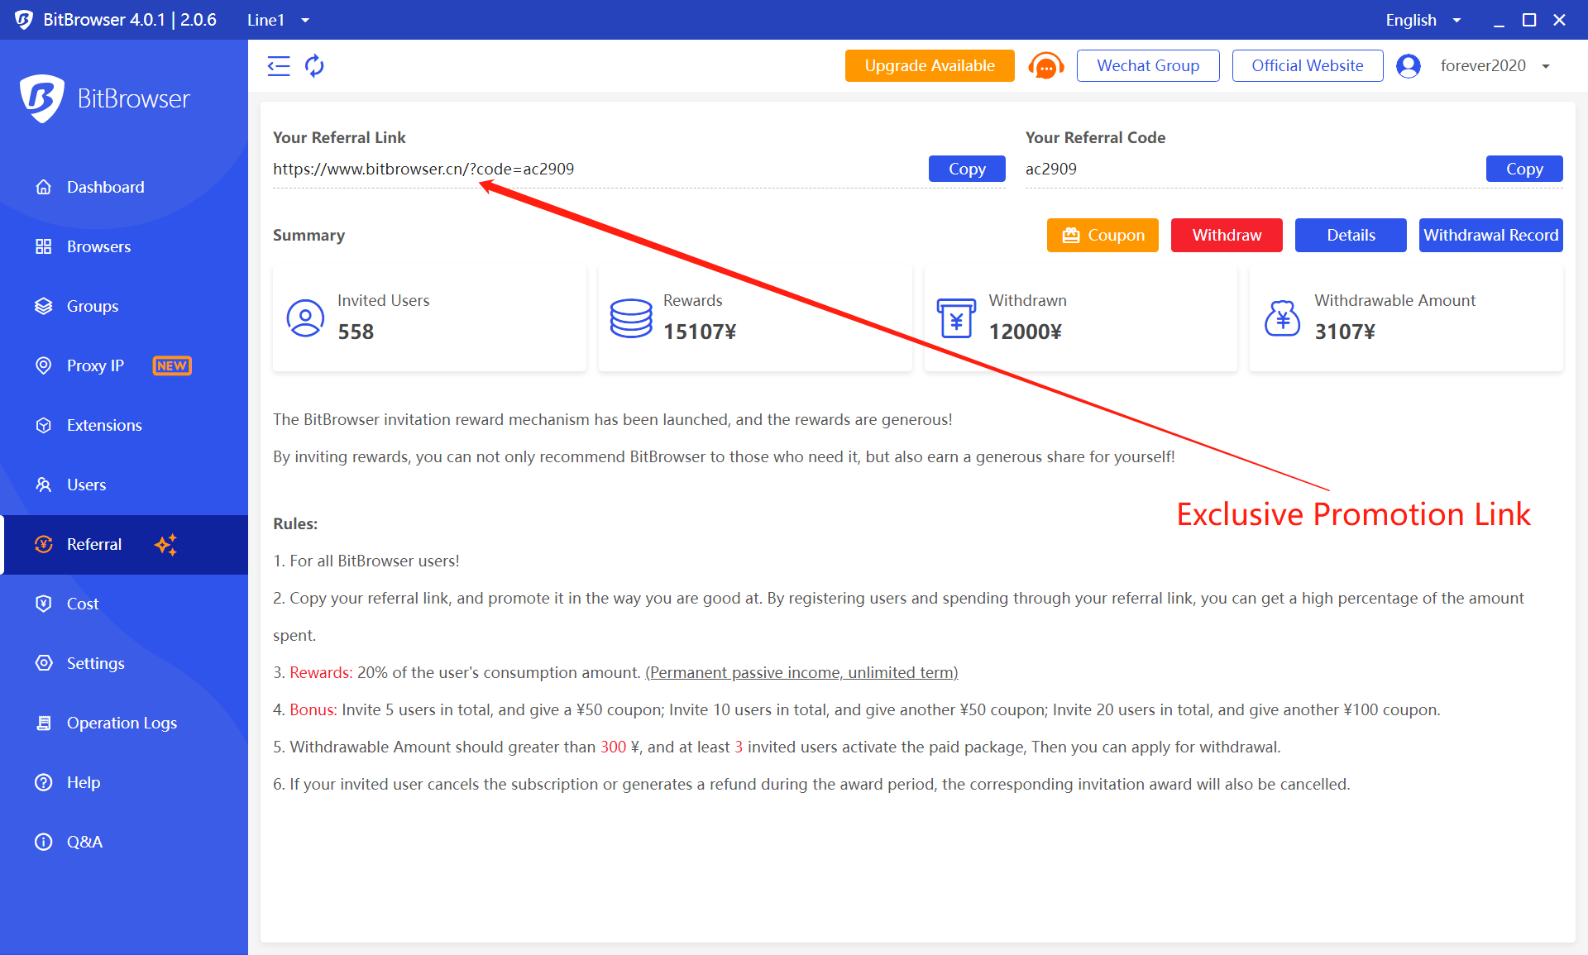Click the Invited Users 558 value
Screen dimensions: 1588x955
coord(356,332)
